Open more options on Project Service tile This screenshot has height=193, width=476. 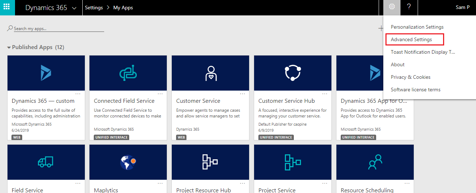tap(325, 183)
